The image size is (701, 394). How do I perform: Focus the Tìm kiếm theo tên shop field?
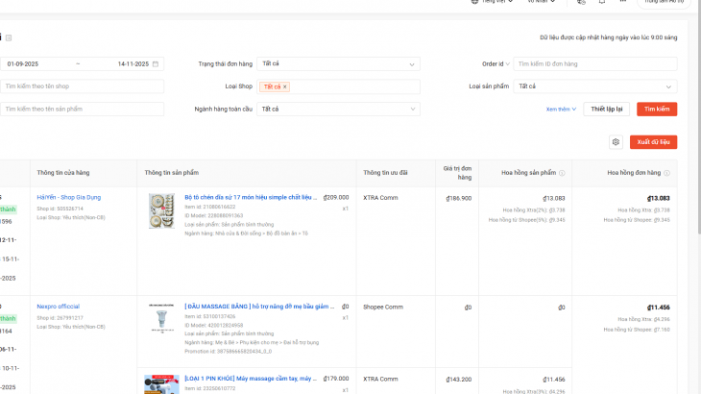click(82, 86)
